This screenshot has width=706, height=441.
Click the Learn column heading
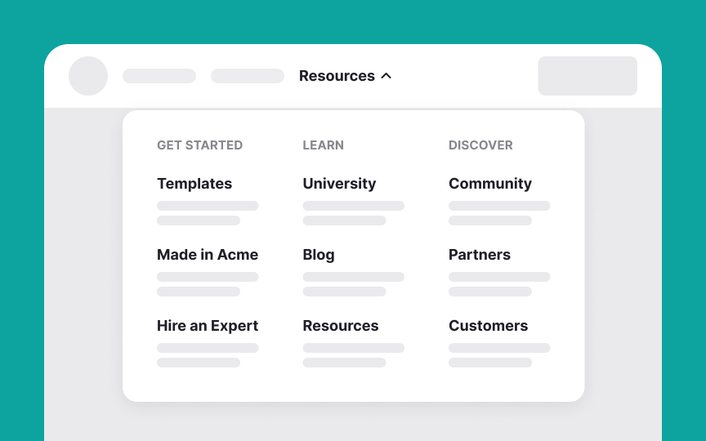coord(324,145)
